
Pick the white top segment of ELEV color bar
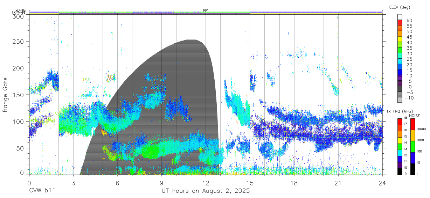pyautogui.click(x=400, y=17)
